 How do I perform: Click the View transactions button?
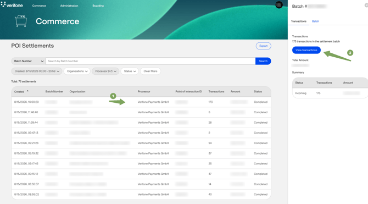coord(306,50)
